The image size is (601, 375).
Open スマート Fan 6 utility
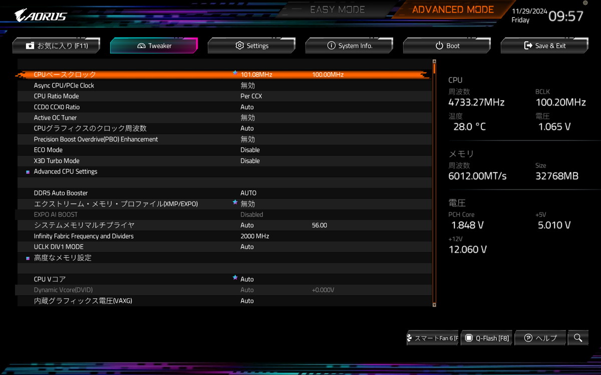click(433, 338)
